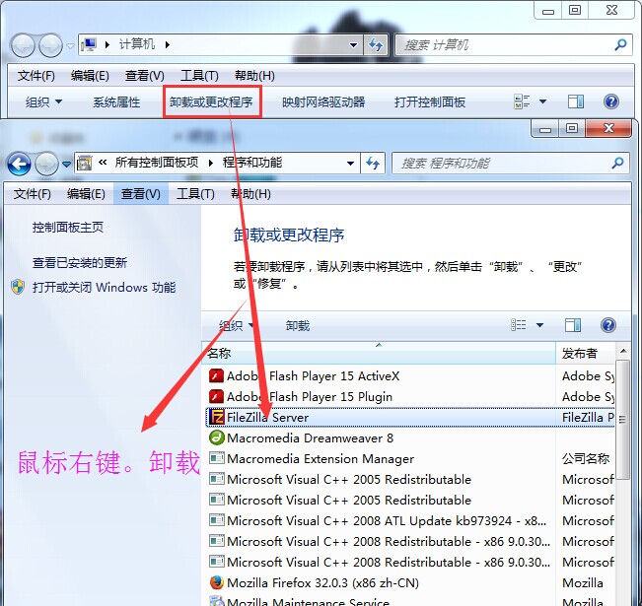The image size is (642, 606).
Task: Open 工具(T) menu in Programs window
Action: (x=195, y=193)
